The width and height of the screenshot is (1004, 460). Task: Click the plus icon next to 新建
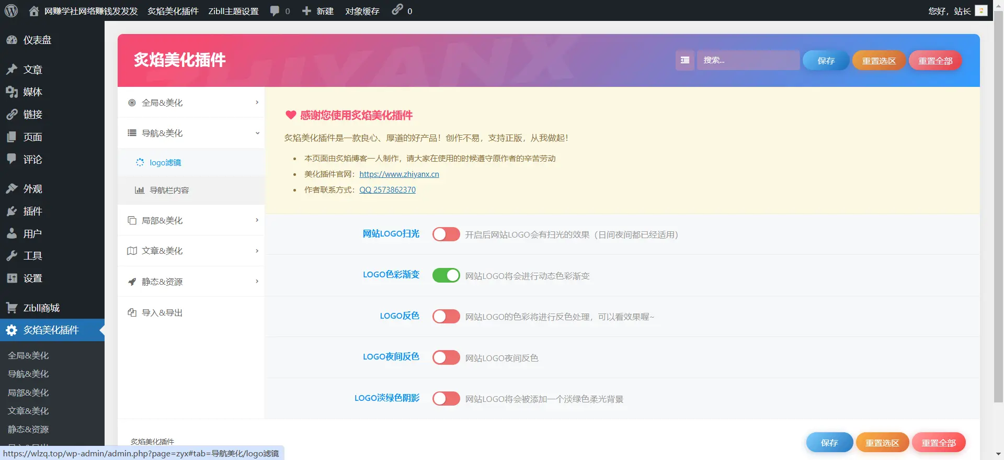[307, 11]
